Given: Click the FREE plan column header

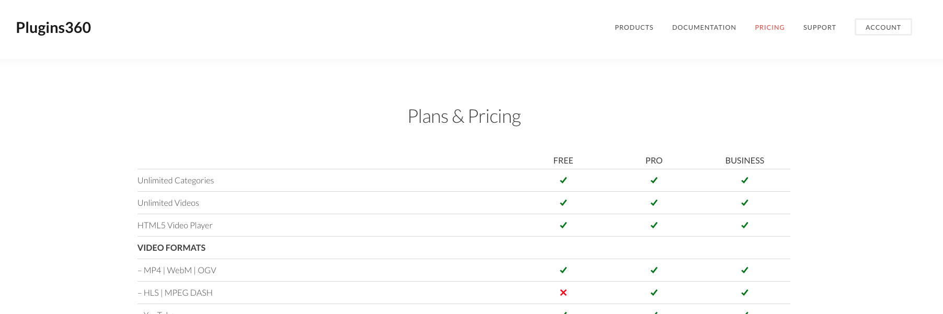Looking at the screenshot, I should click(x=563, y=160).
